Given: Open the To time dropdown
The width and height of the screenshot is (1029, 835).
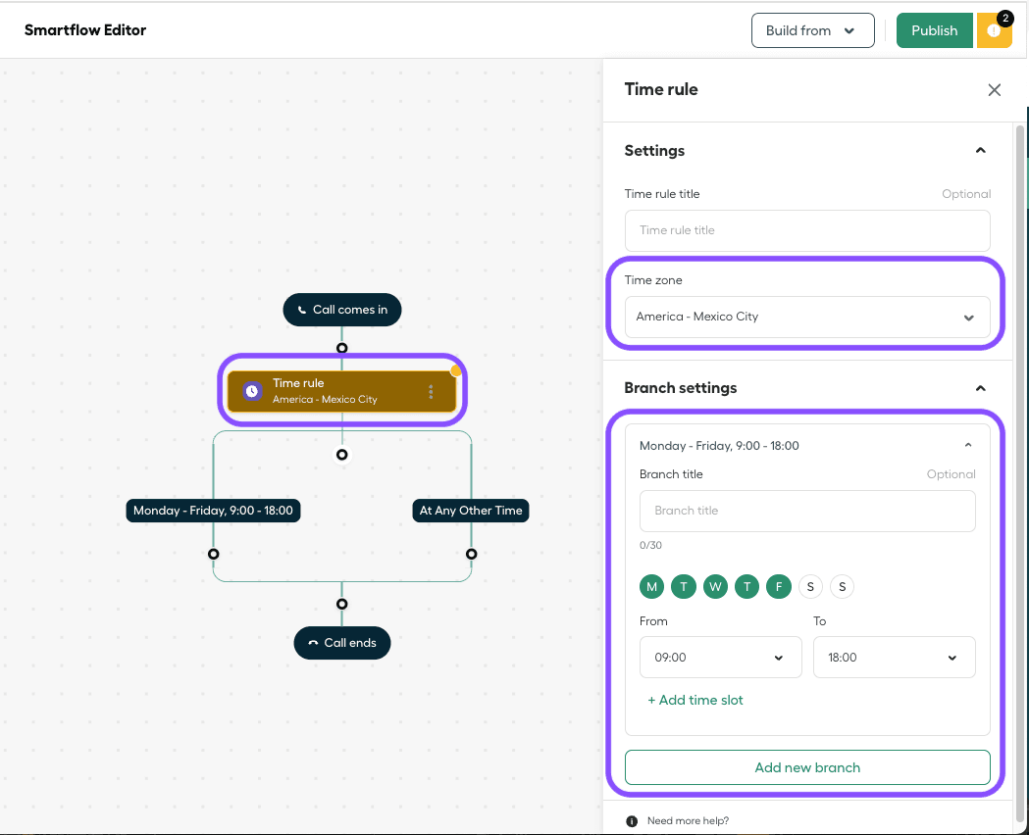Looking at the screenshot, I should pyautogui.click(x=894, y=658).
